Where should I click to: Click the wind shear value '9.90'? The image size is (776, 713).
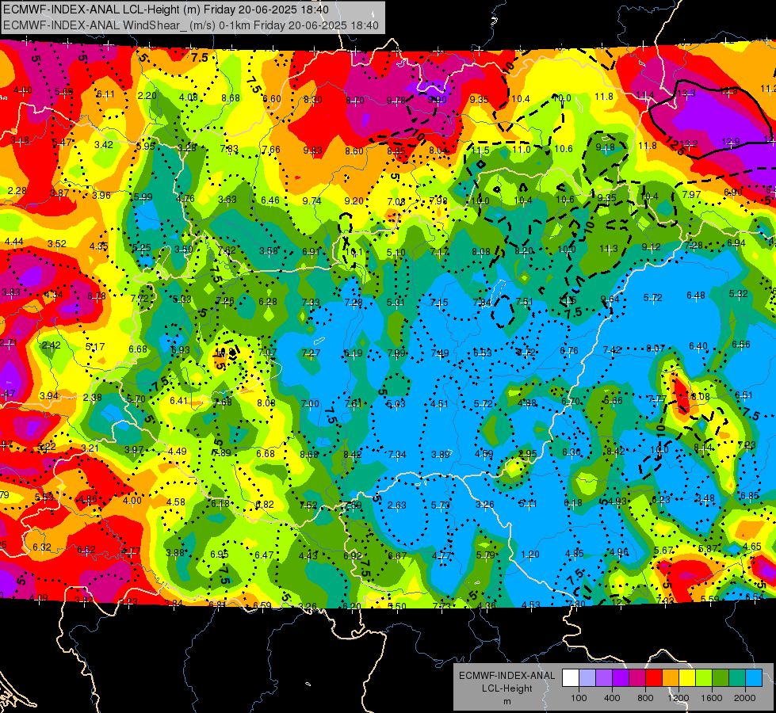pos(437,100)
